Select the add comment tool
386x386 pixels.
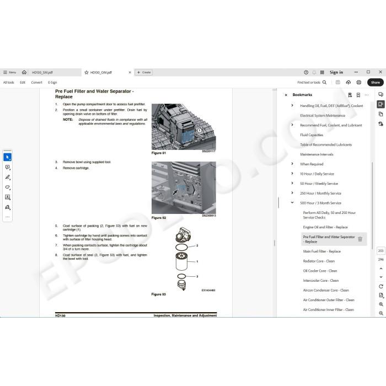click(x=7, y=168)
